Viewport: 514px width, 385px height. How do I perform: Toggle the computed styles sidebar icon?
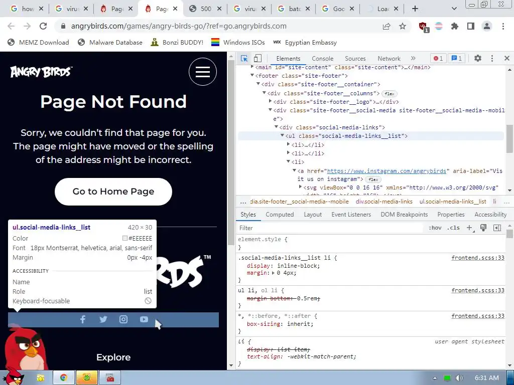497,228
